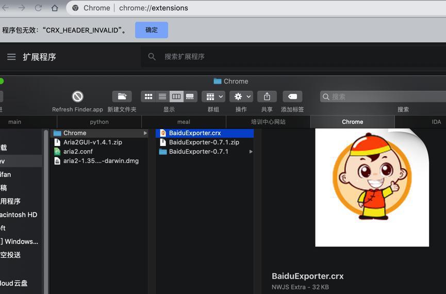Open iCloud 云盘 in sidebar
This screenshot has width=446, height=294.
(13, 283)
